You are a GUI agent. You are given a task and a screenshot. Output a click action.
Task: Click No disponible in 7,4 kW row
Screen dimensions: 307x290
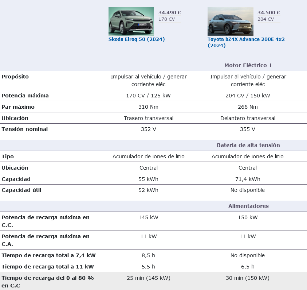[248, 255]
